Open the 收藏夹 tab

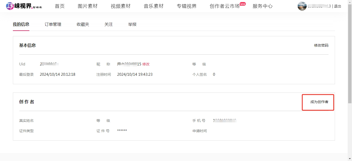click(x=83, y=24)
